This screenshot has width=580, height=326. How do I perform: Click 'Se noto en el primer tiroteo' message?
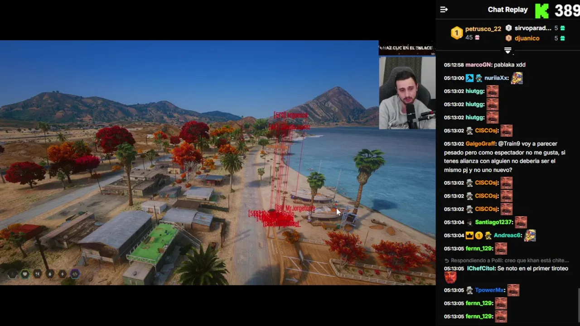532,268
